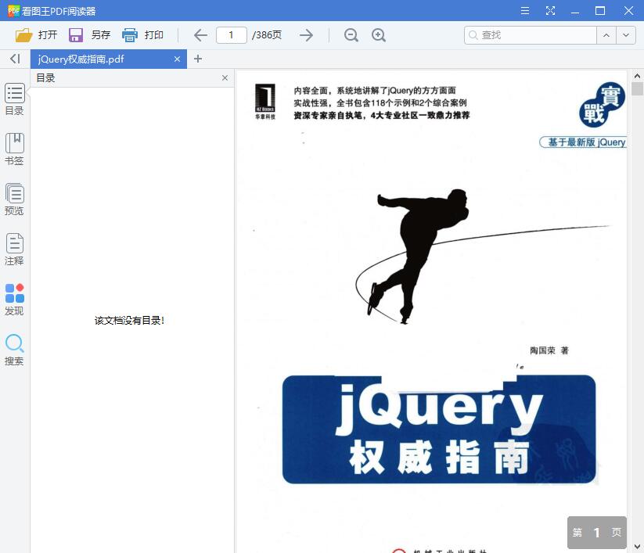Click the app logo in the title bar

[x=13, y=11]
